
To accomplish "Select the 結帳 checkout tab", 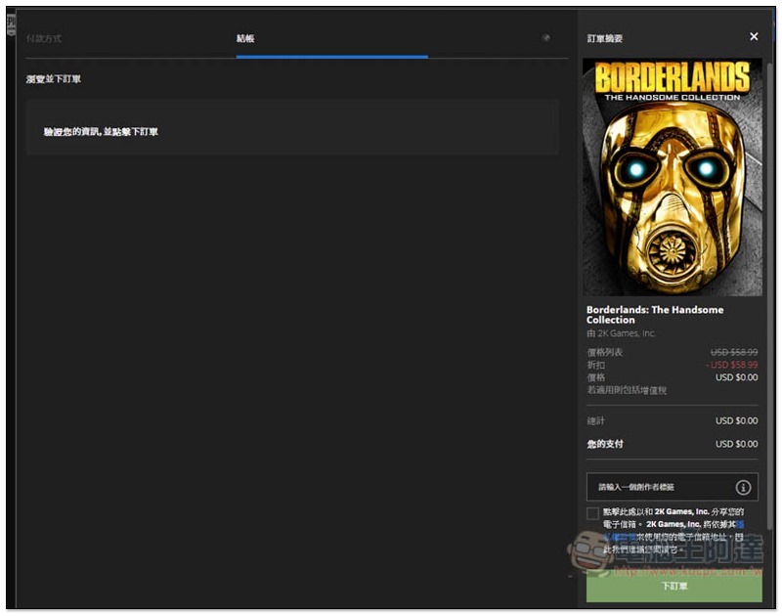I will click(245, 38).
